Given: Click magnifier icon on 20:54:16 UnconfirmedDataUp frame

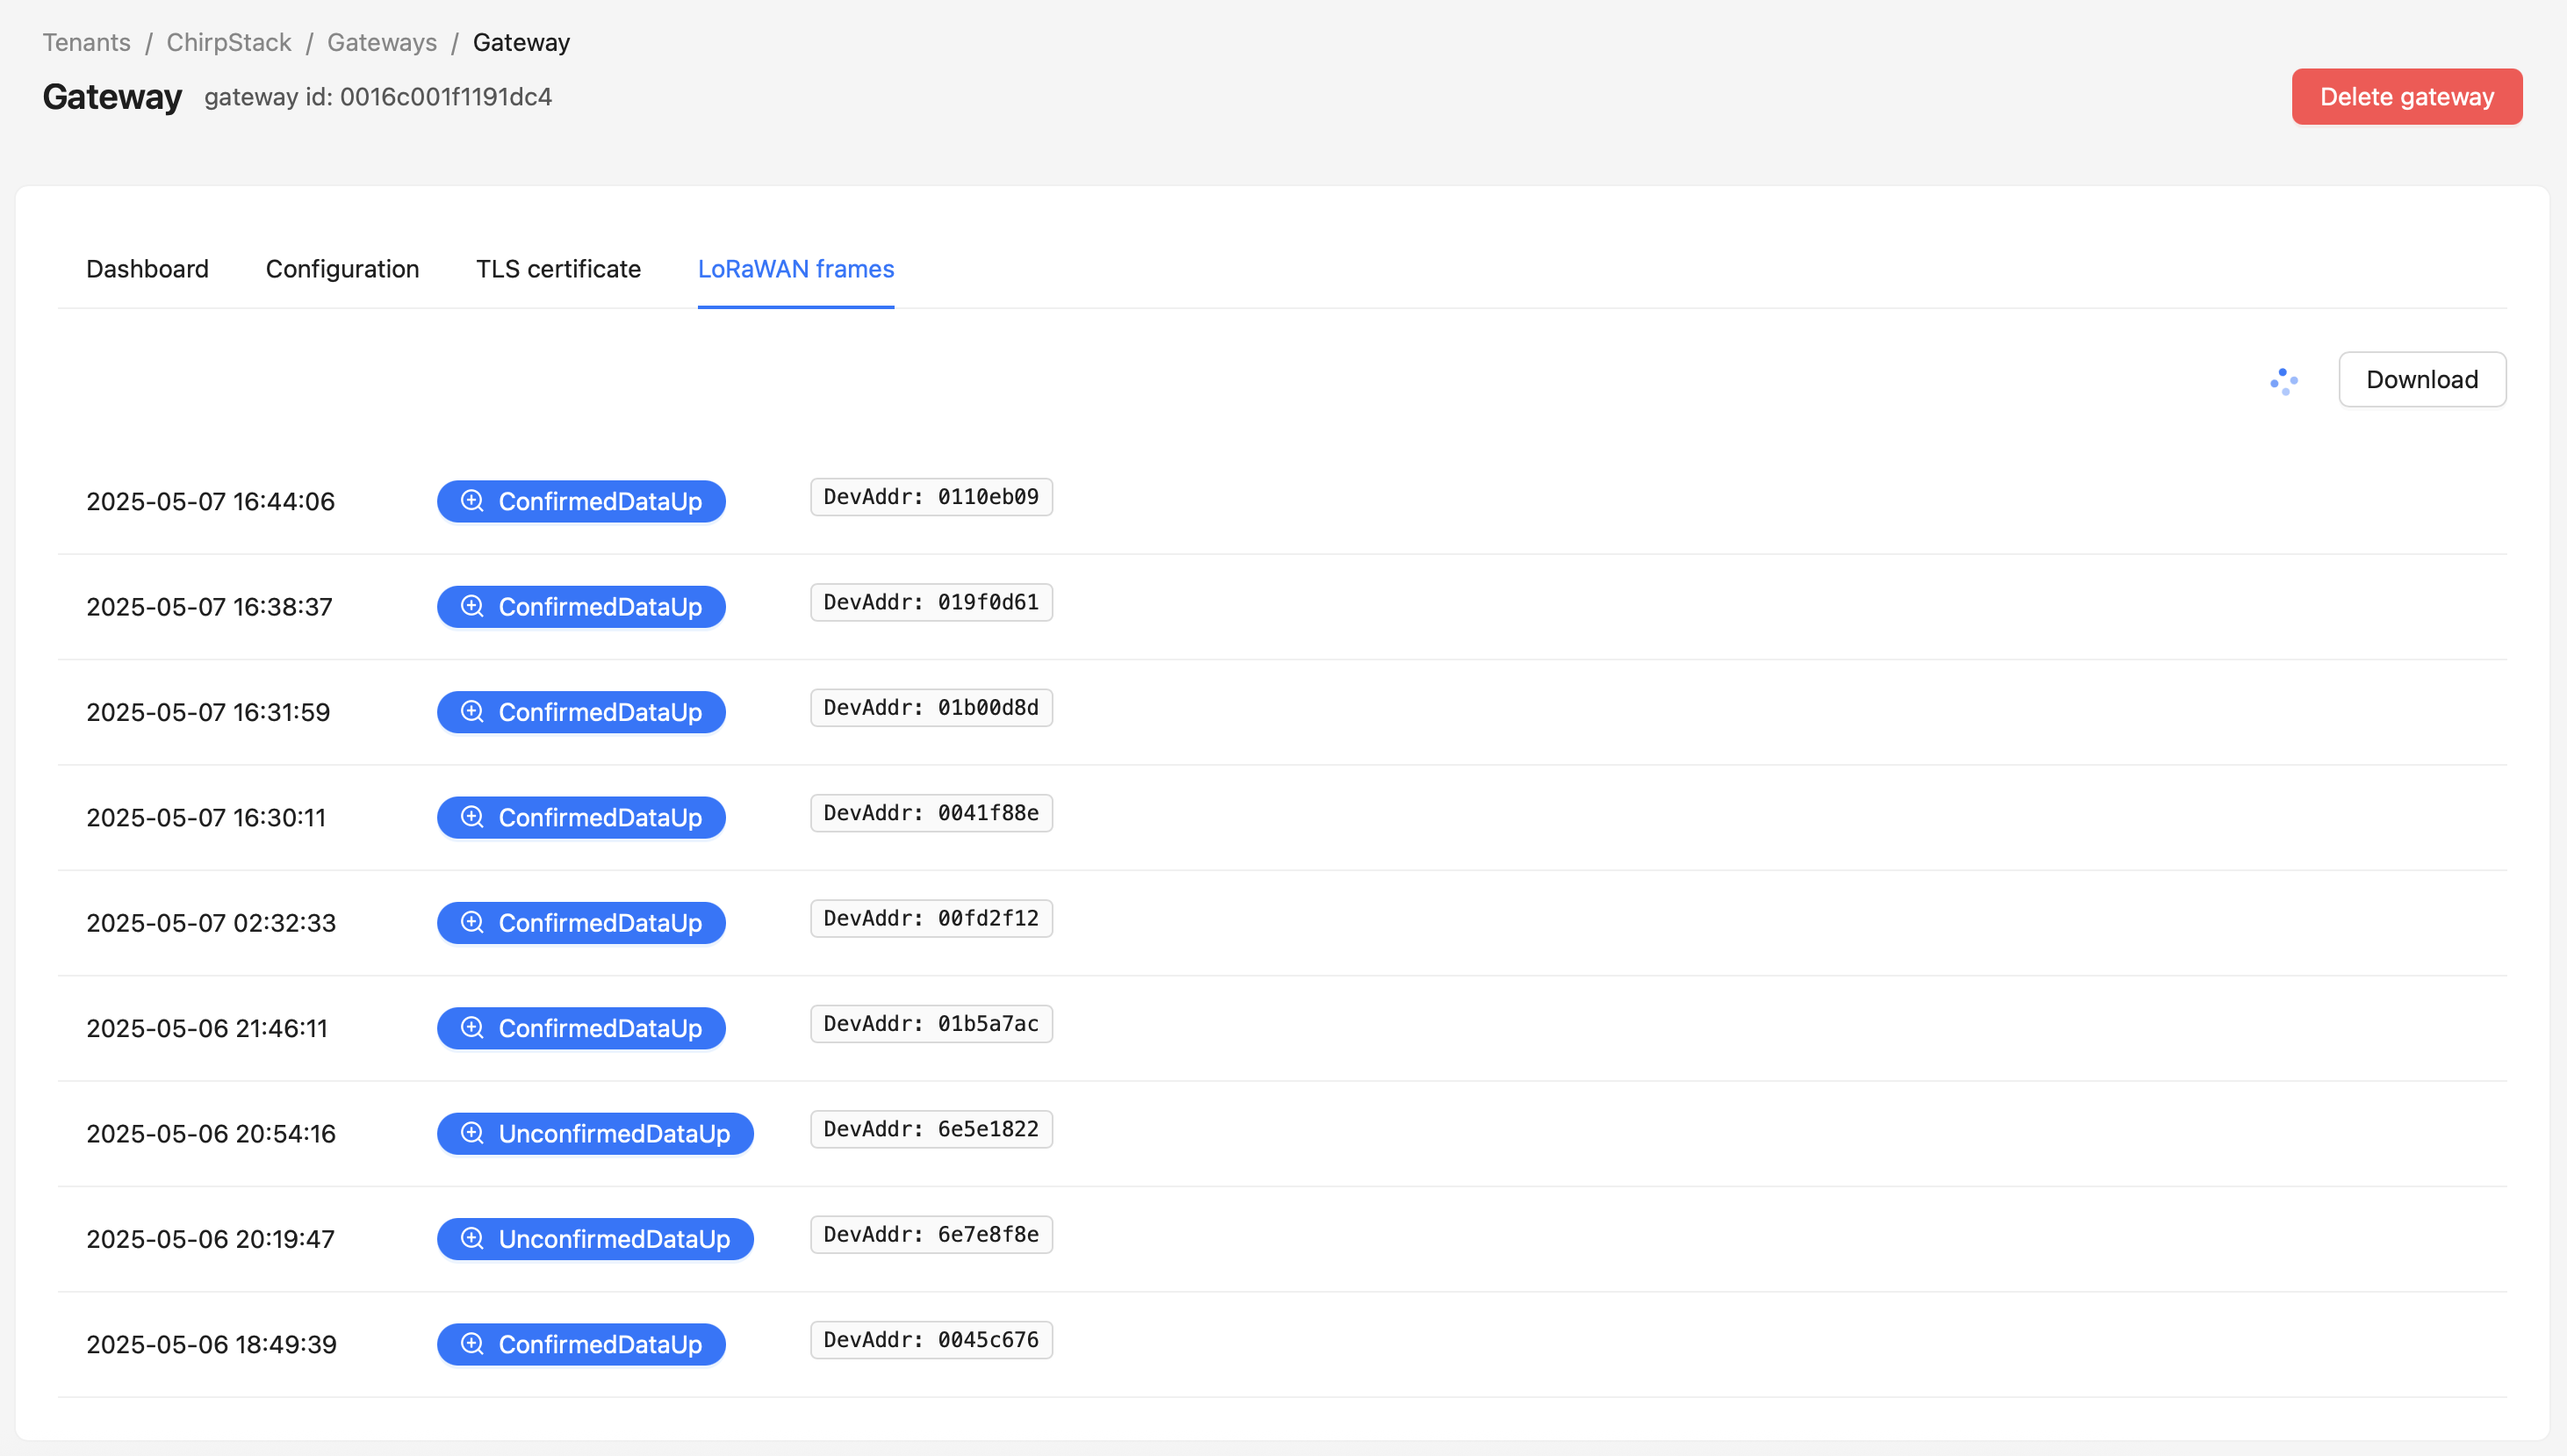Looking at the screenshot, I should (471, 1134).
